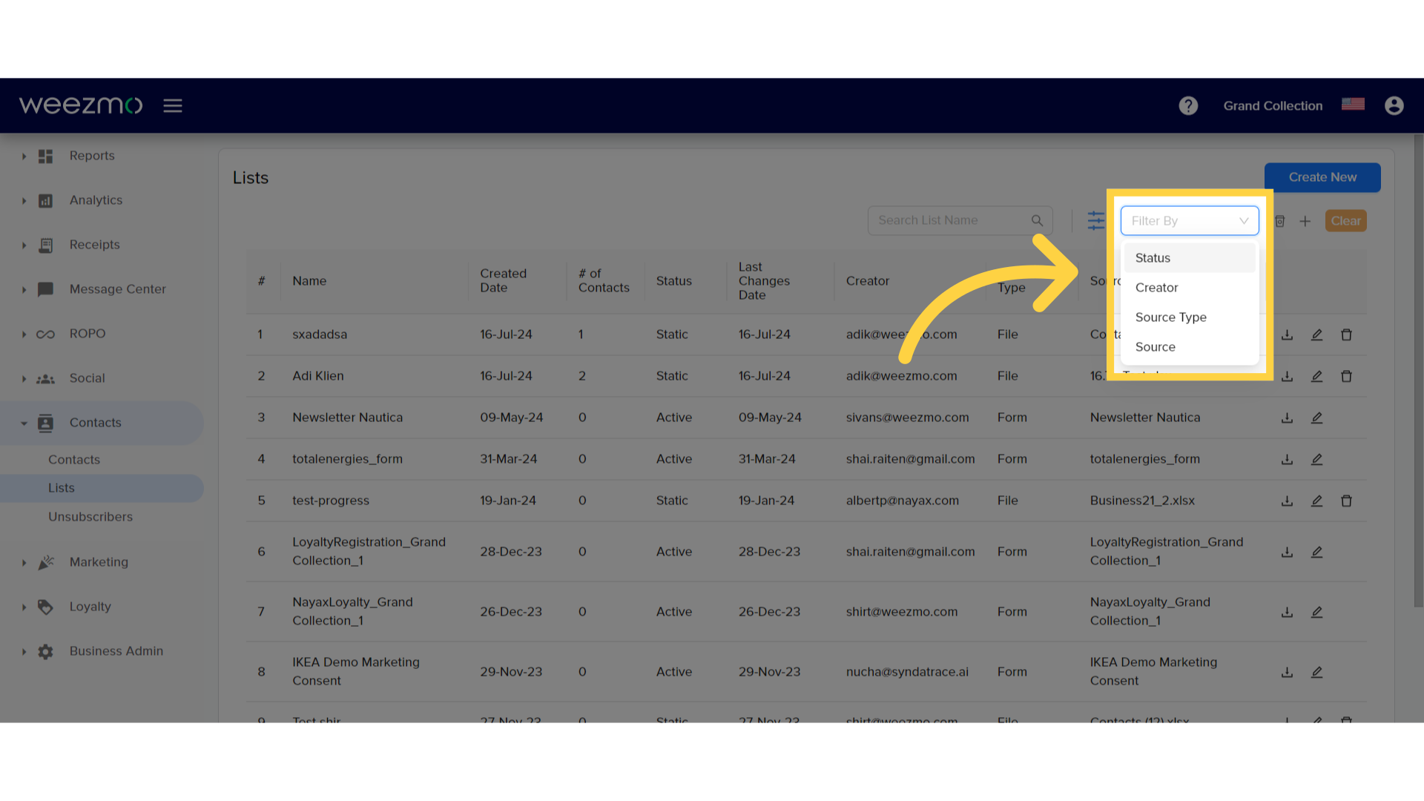This screenshot has width=1424, height=801.
Task: Expand the Receipts sidebar section
Action: pos(24,245)
